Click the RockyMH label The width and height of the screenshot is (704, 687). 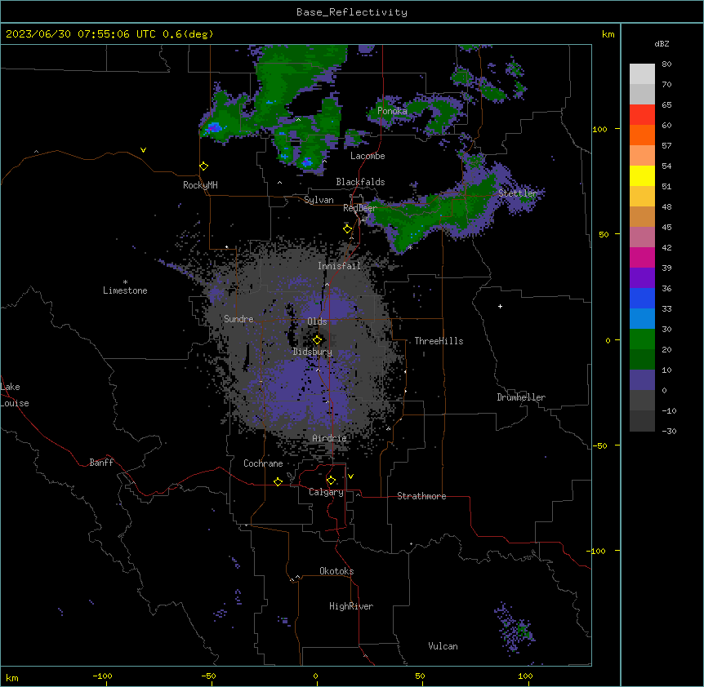(200, 185)
